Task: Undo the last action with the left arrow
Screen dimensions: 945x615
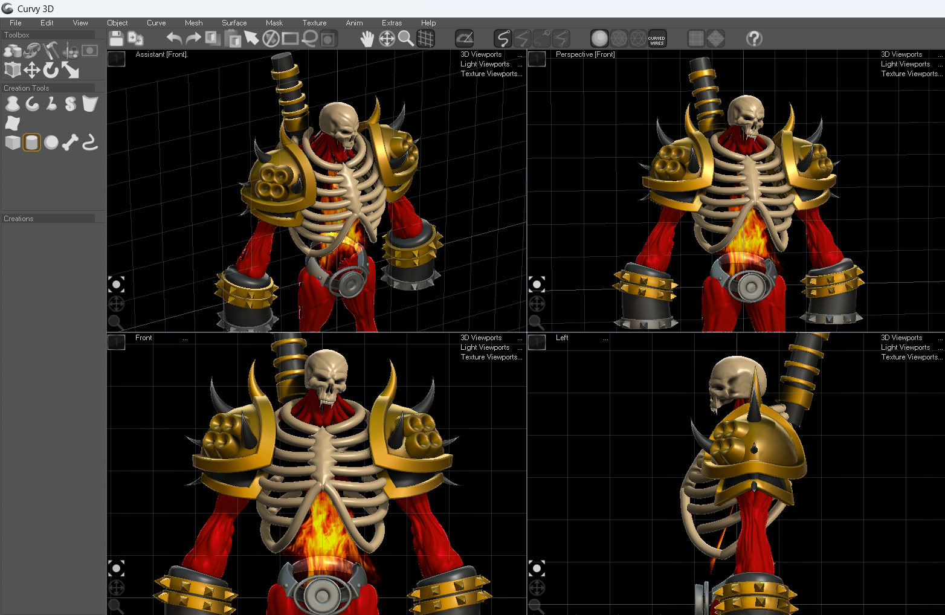Action: [174, 39]
